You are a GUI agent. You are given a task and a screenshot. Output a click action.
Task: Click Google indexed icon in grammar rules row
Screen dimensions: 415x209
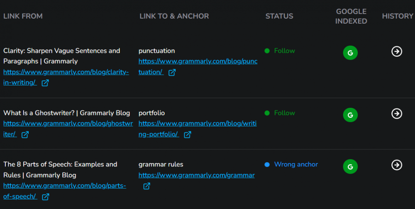point(350,166)
